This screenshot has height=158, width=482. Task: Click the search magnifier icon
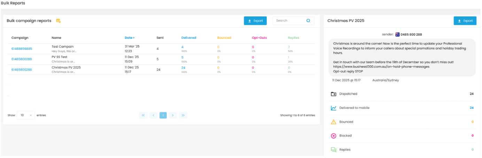click(308, 21)
